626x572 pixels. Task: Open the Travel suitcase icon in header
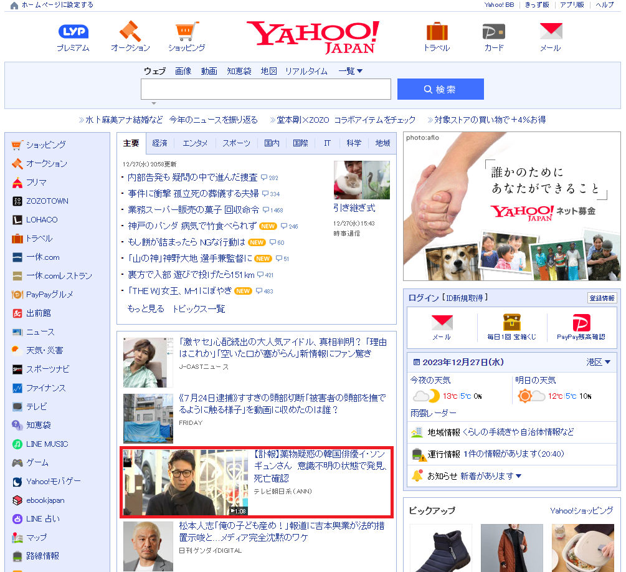pos(437,31)
